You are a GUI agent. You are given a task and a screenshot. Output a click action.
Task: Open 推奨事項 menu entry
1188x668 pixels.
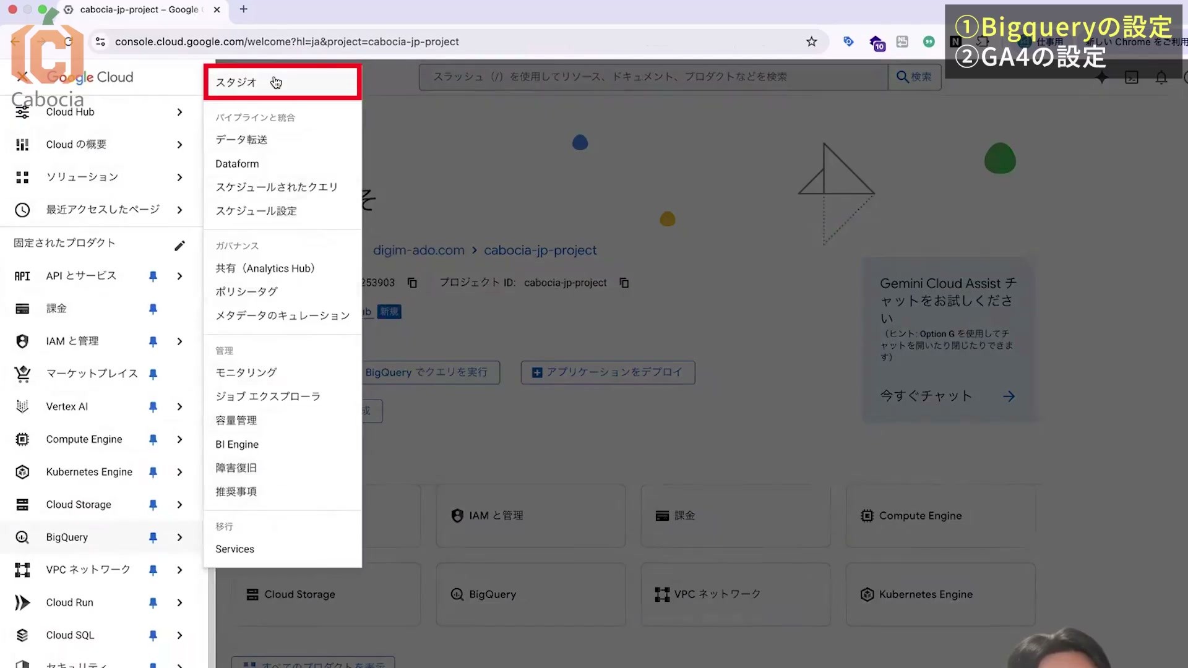[236, 492]
